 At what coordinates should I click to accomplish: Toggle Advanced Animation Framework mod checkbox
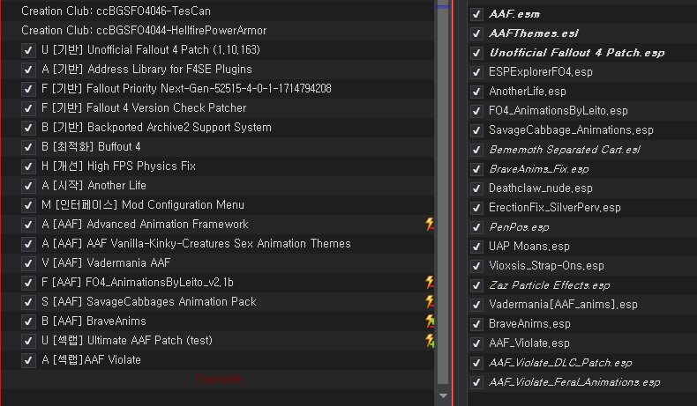coord(28,225)
